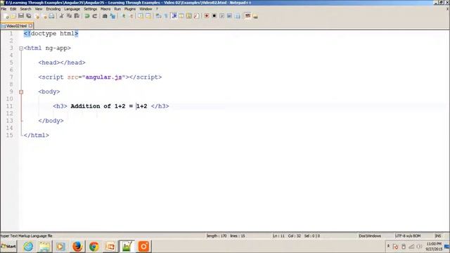Collapse the html block fold marker
The width and height of the screenshot is (450, 253).
(x=21, y=48)
